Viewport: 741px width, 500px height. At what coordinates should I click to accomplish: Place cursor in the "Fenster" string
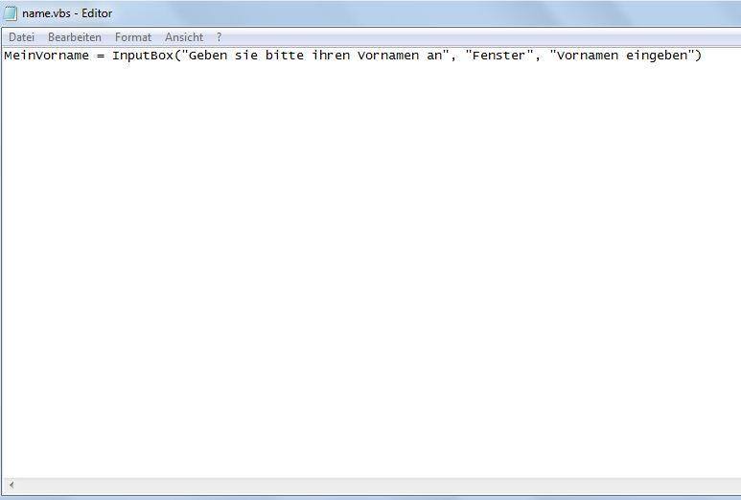point(498,56)
